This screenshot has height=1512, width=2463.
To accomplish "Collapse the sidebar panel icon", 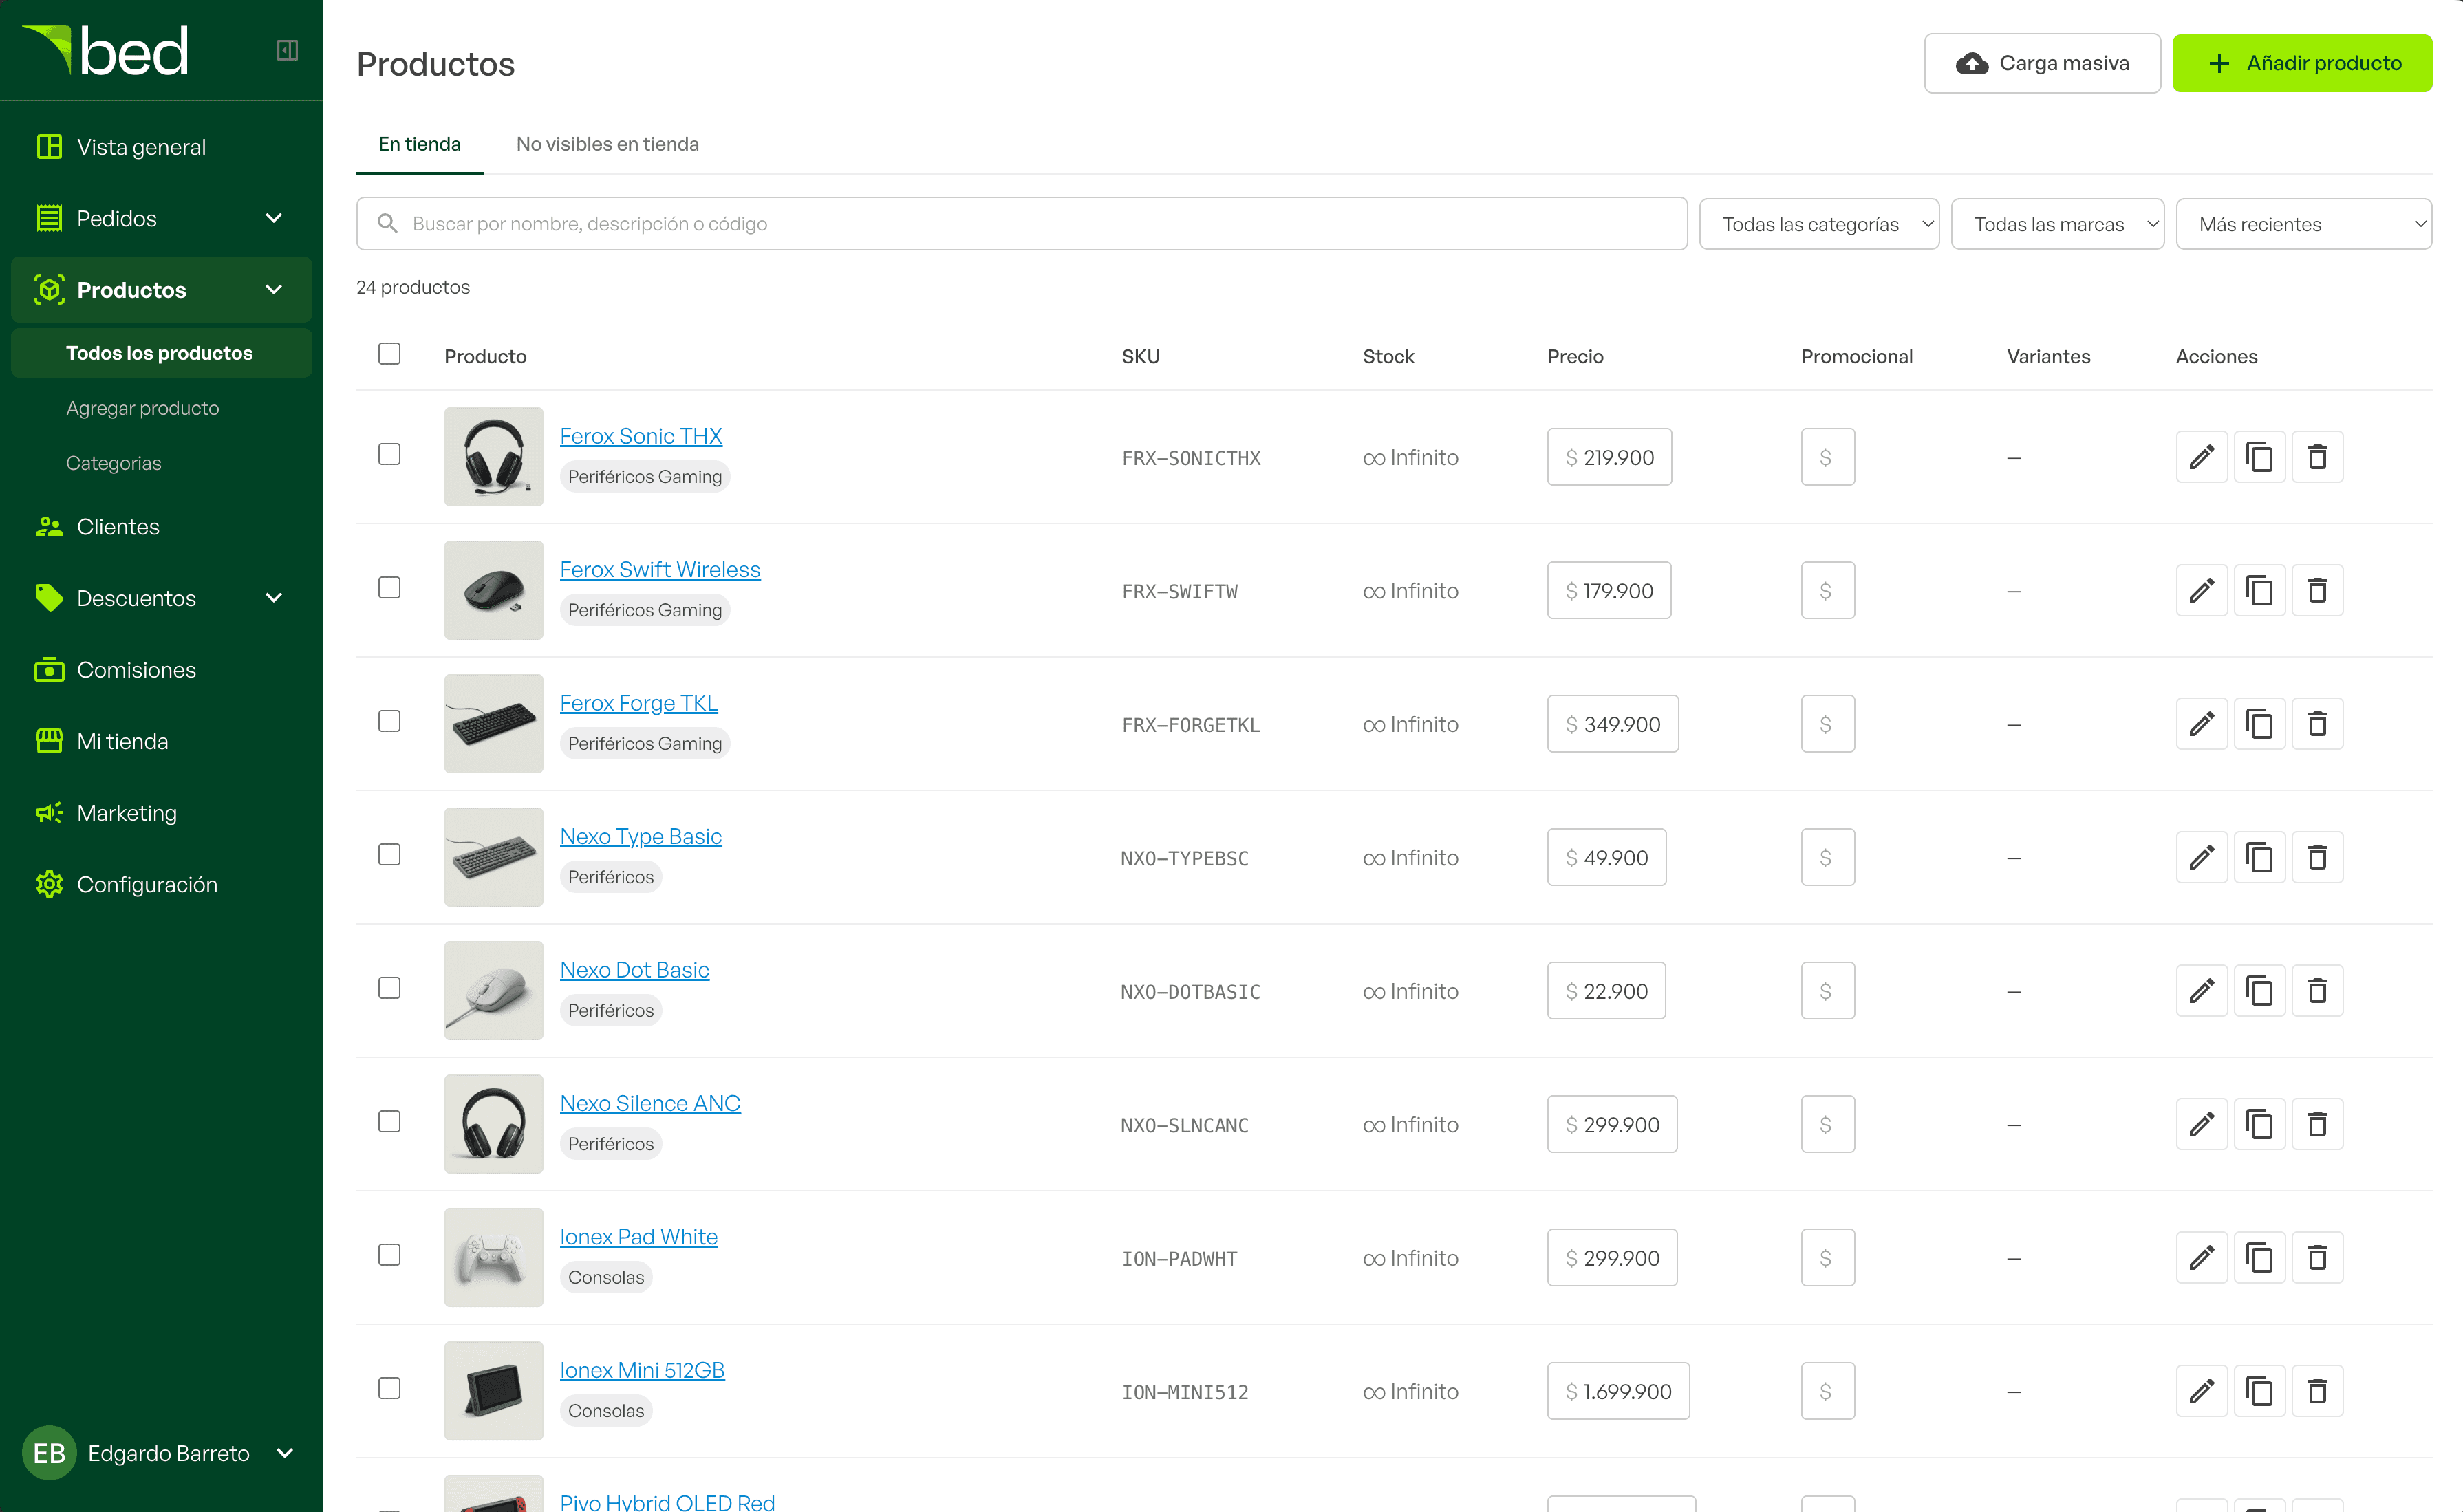I will point(287,50).
